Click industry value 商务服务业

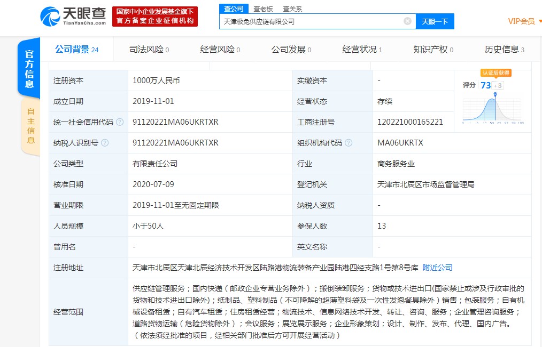click(396, 164)
